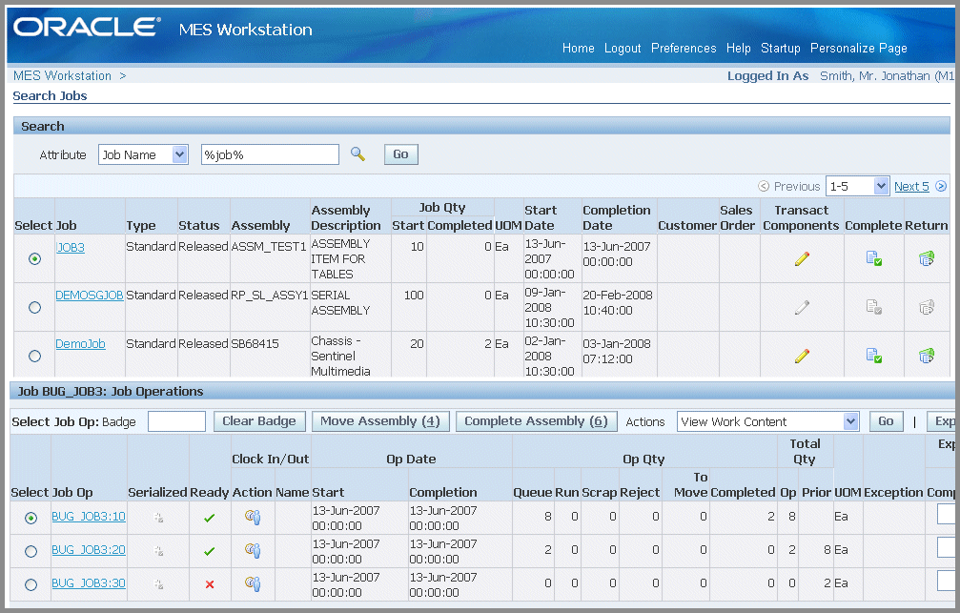Click the Clear Badge button
The width and height of the screenshot is (960, 613).
point(259,421)
